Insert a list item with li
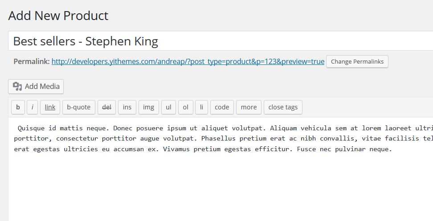 tap(202, 107)
